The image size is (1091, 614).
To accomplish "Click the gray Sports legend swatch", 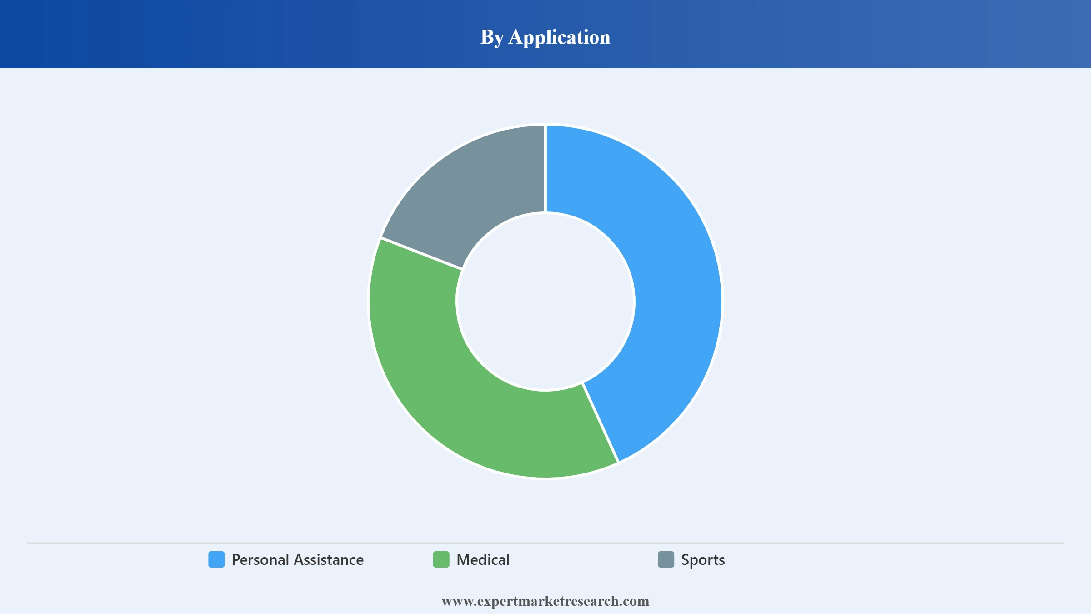I will (x=666, y=559).
